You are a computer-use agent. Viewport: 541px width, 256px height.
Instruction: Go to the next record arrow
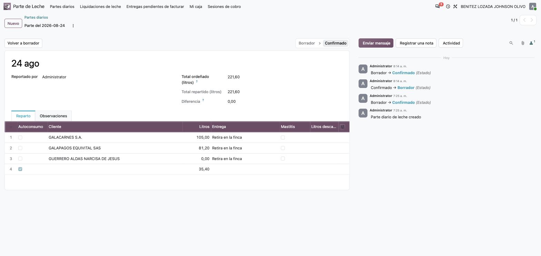[x=532, y=20]
